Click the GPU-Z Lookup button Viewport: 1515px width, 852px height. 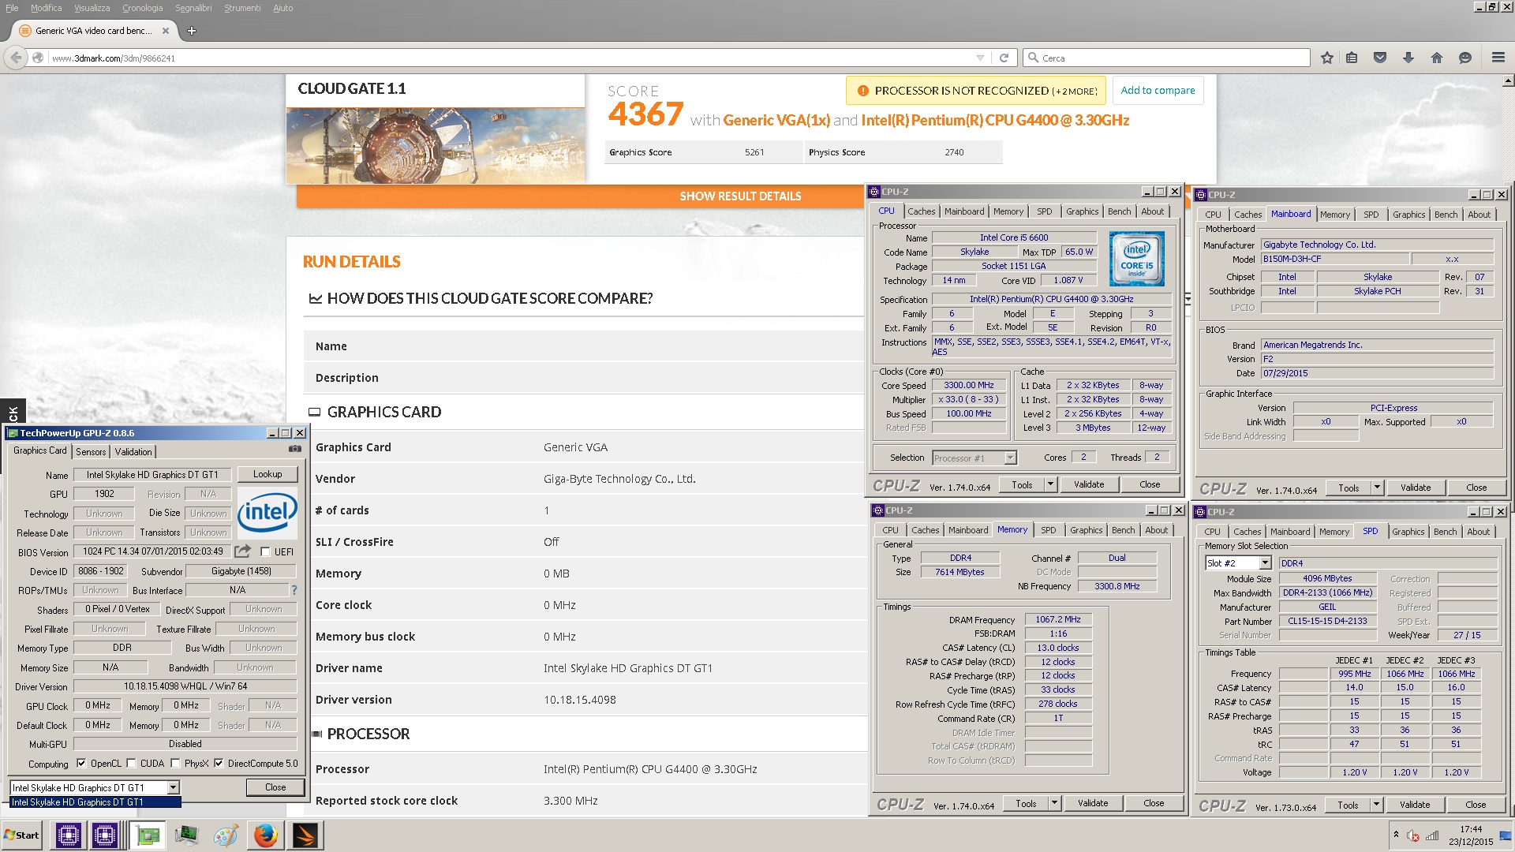(x=267, y=474)
